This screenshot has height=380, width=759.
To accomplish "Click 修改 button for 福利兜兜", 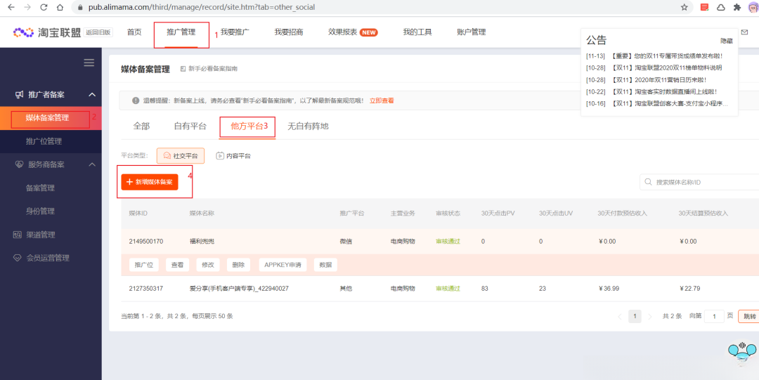I will coord(207,265).
